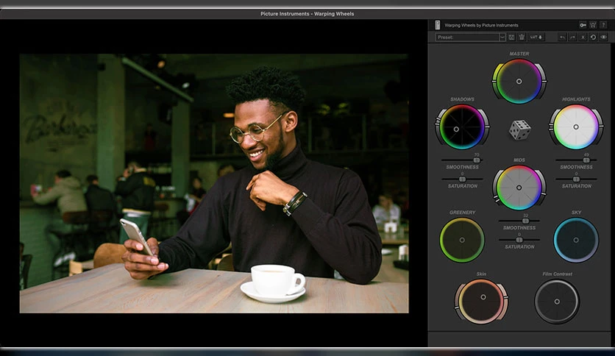The width and height of the screenshot is (615, 356).
Task: Click the mids smoothness value 32
Action: 525,216
